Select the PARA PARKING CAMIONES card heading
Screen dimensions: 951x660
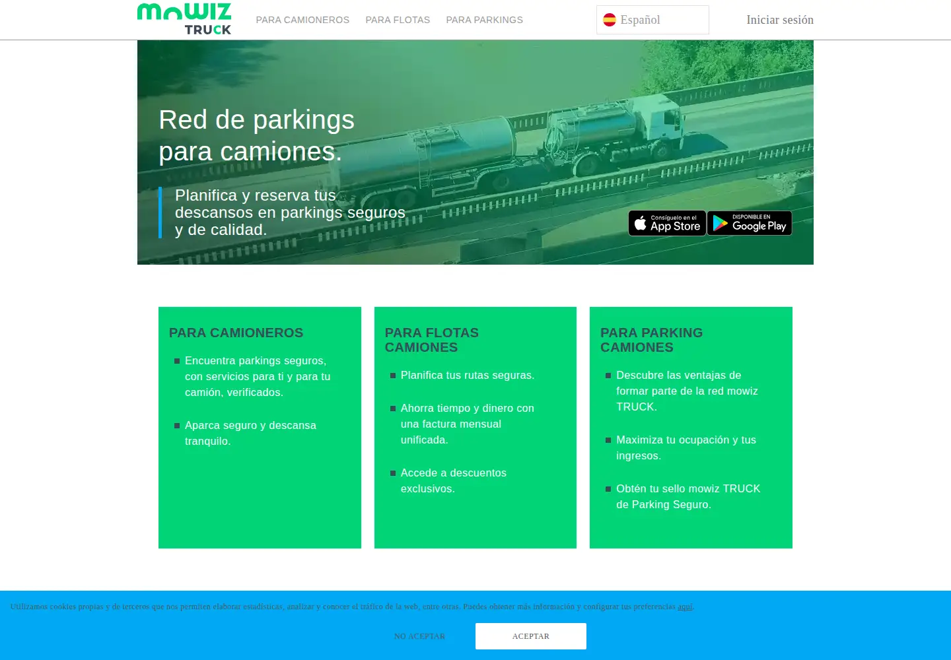[x=652, y=340]
